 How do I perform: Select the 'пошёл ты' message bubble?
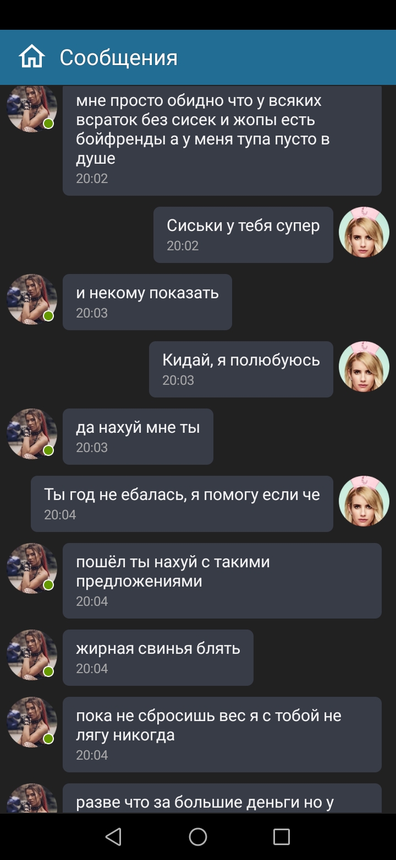(x=222, y=580)
